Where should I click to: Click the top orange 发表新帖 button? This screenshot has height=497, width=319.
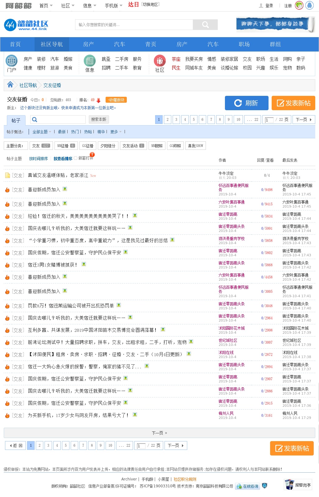[293, 103]
